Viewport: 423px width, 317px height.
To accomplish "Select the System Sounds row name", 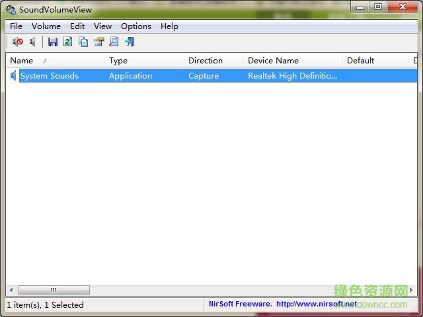I will pos(50,76).
